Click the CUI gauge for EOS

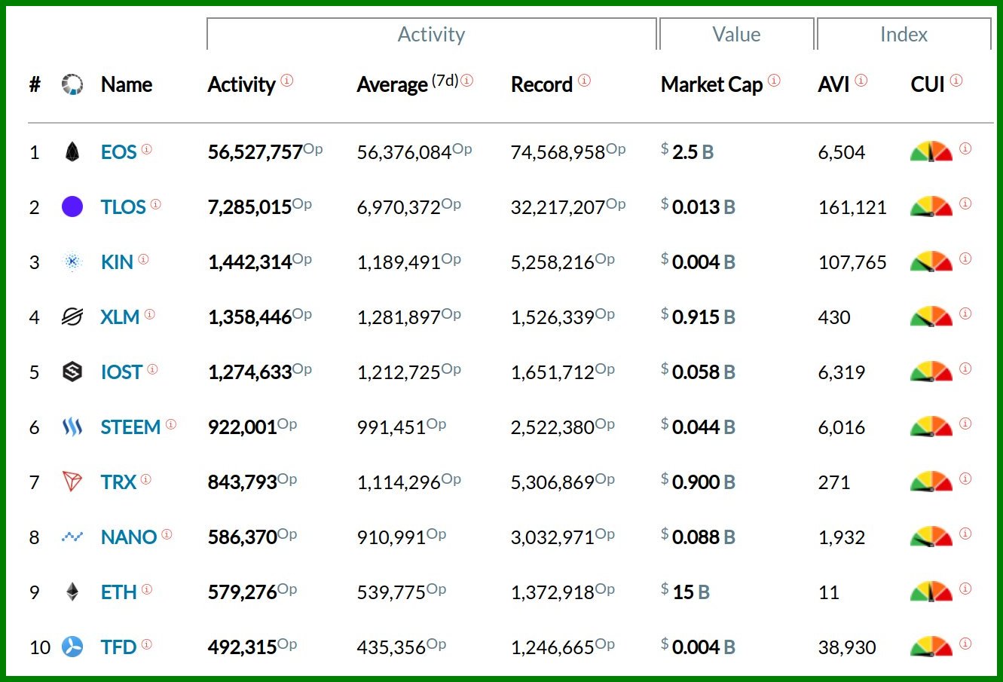click(x=931, y=152)
